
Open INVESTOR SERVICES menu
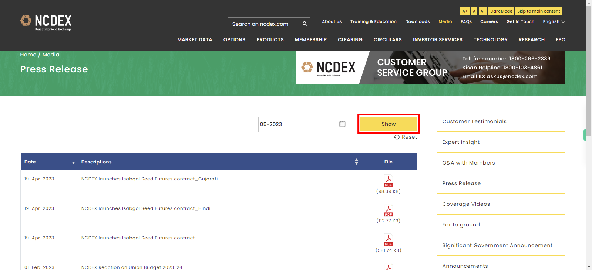pyautogui.click(x=438, y=39)
